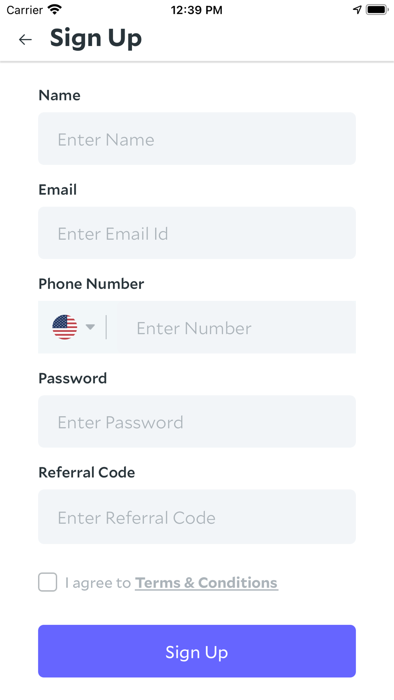394x700 pixels.
Task: Expand the country code dropdown arrow
Action: (90, 327)
